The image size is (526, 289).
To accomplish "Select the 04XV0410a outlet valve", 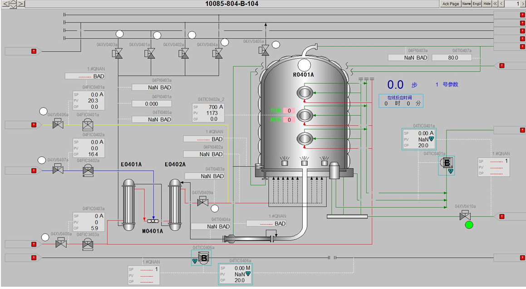I will 465,215.
